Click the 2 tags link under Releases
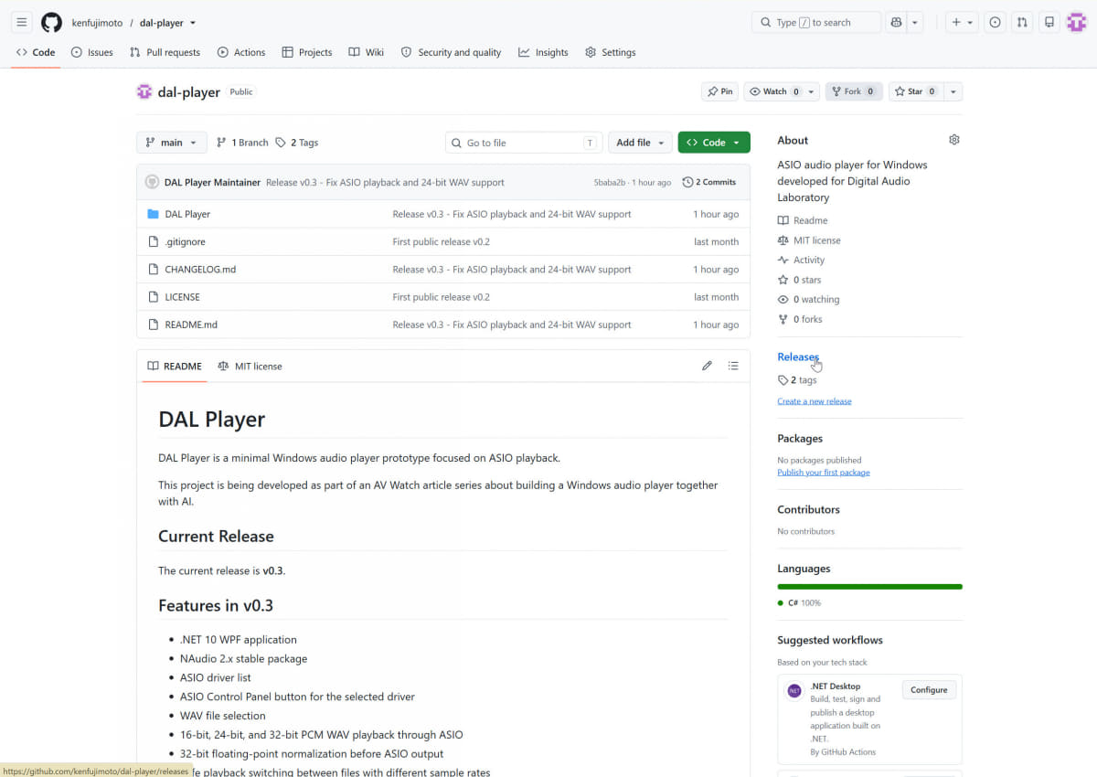1097x777 pixels. (x=797, y=380)
